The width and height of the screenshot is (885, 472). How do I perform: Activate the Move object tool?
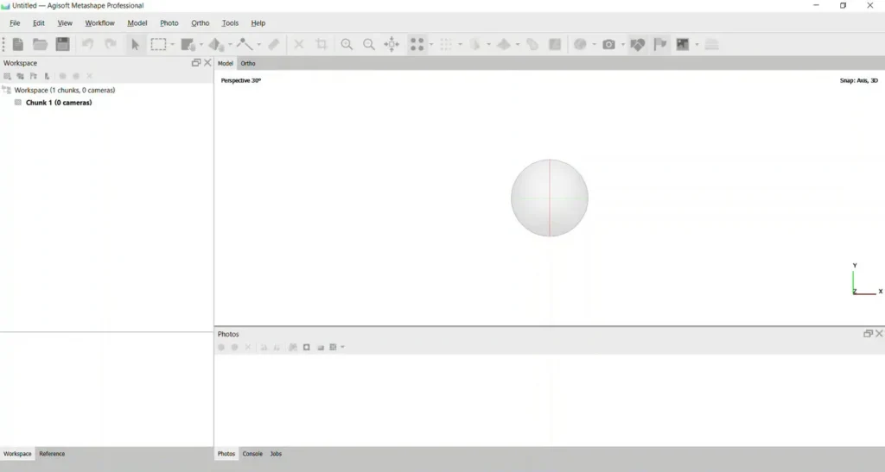point(216,44)
